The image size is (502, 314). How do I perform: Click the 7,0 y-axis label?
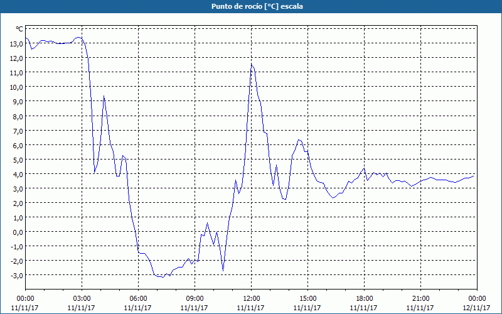(x=18, y=131)
